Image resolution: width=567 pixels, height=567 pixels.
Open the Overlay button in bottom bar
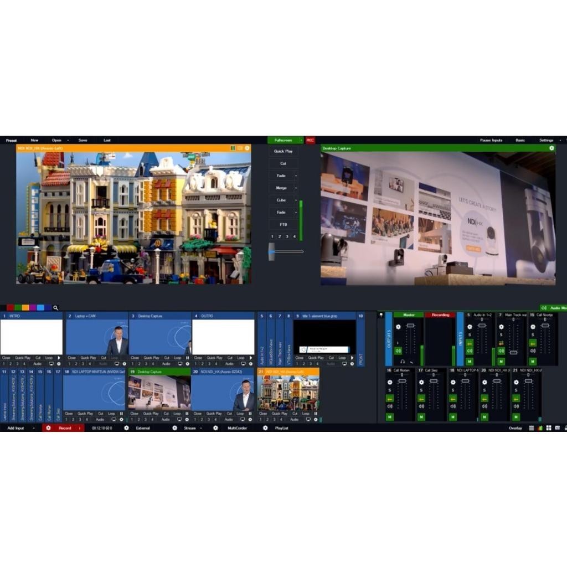click(516, 428)
